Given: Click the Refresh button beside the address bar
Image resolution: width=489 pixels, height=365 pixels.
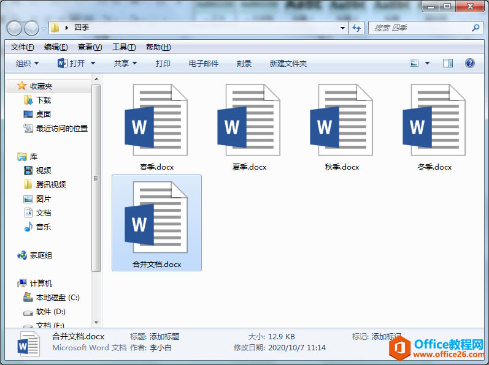Looking at the screenshot, I should 356,28.
